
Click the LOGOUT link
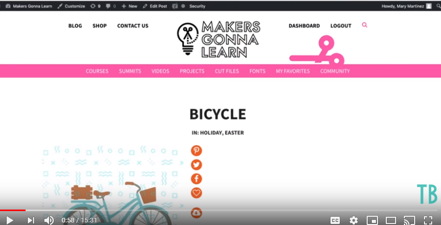[341, 26]
